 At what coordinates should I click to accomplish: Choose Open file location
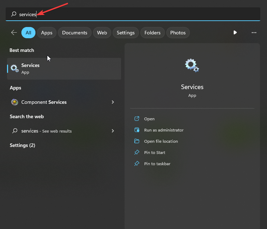point(161,141)
